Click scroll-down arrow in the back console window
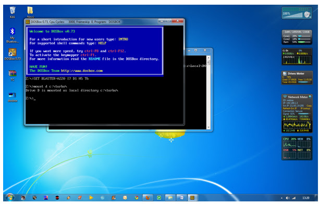Viewport: 319px width, 204px height. (208, 127)
